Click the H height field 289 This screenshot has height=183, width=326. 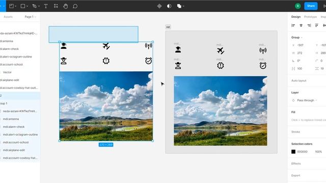[323, 53]
